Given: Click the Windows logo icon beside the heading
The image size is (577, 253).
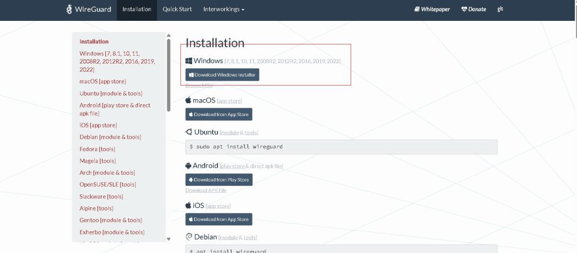Looking at the screenshot, I should (x=189, y=61).
